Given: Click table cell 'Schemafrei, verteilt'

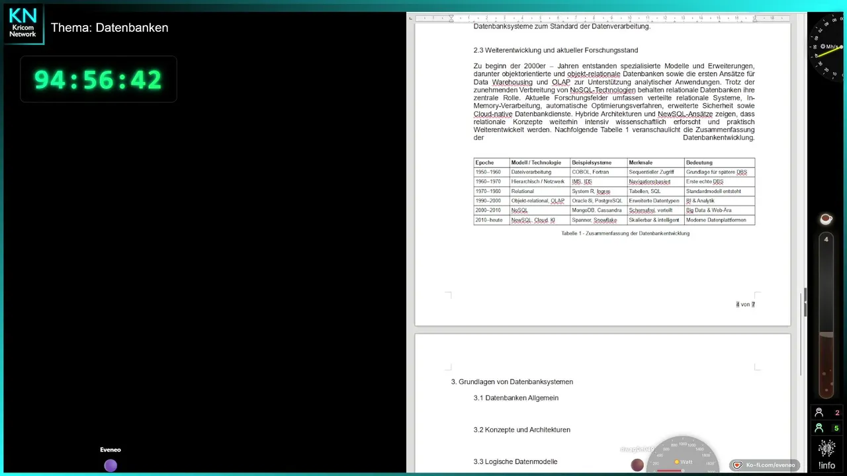Looking at the screenshot, I should pos(656,210).
